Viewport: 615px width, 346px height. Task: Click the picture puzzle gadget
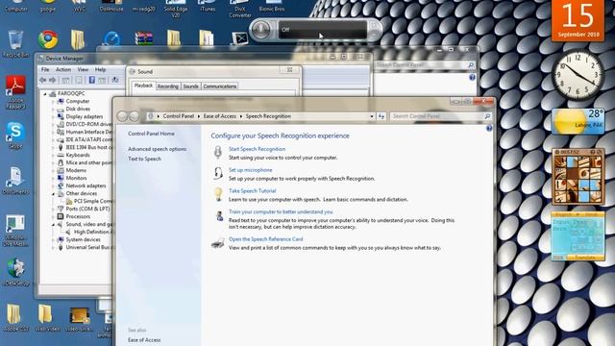(x=578, y=177)
